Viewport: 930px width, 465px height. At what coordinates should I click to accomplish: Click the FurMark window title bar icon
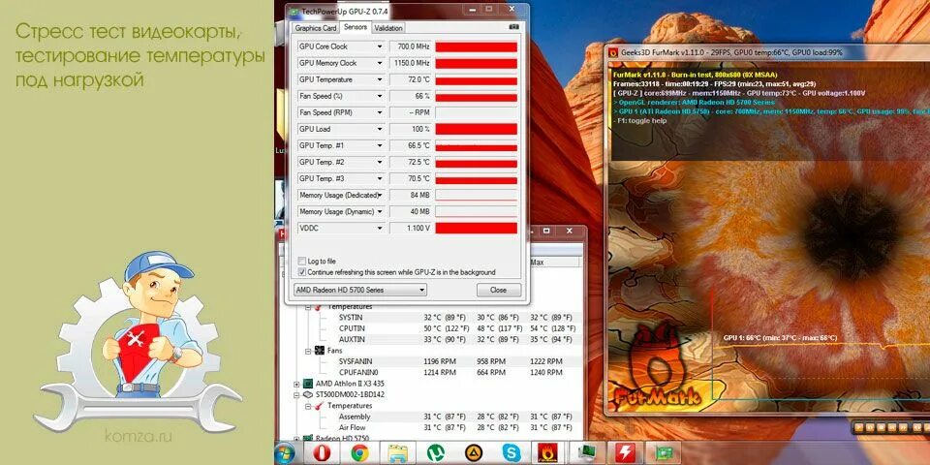coord(613,52)
